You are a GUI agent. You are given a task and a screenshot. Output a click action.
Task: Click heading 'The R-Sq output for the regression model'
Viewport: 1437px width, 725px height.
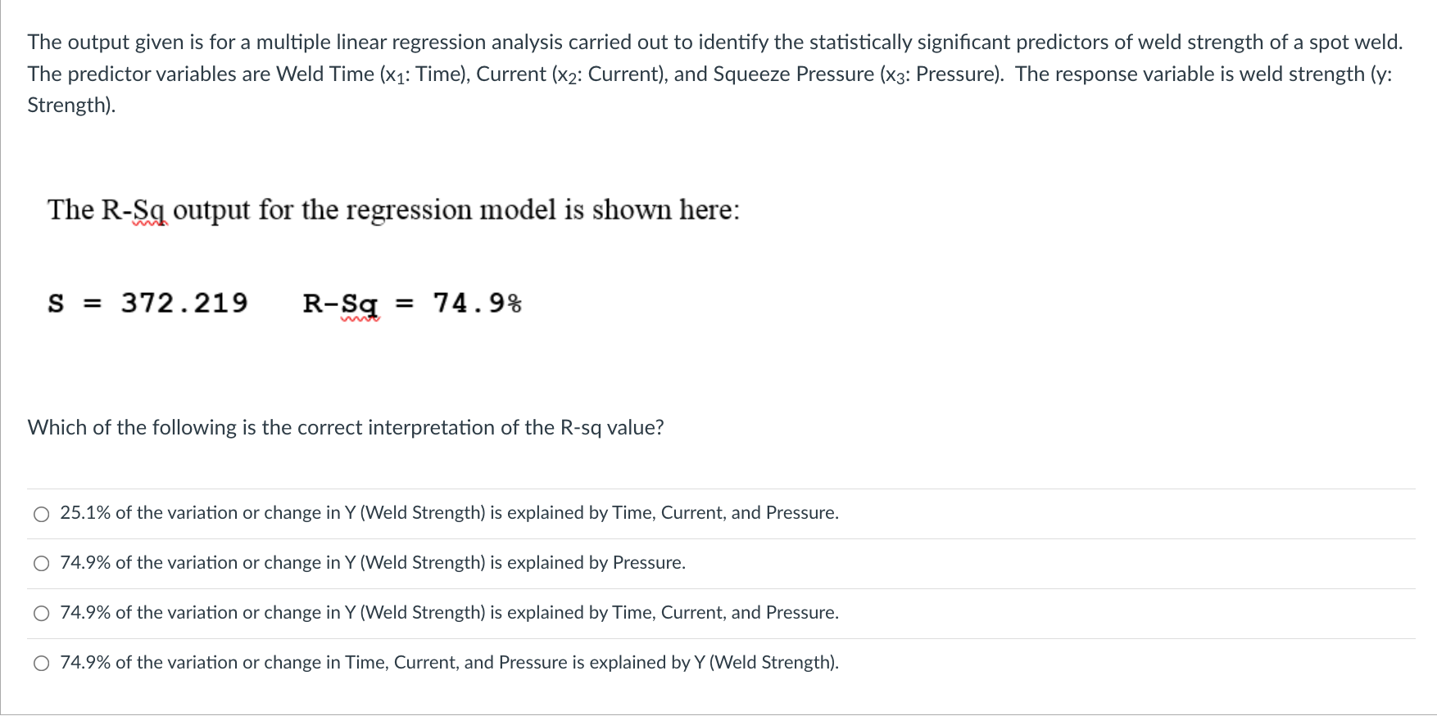(393, 210)
